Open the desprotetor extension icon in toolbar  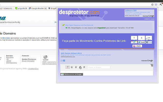click(x=156, y=5)
